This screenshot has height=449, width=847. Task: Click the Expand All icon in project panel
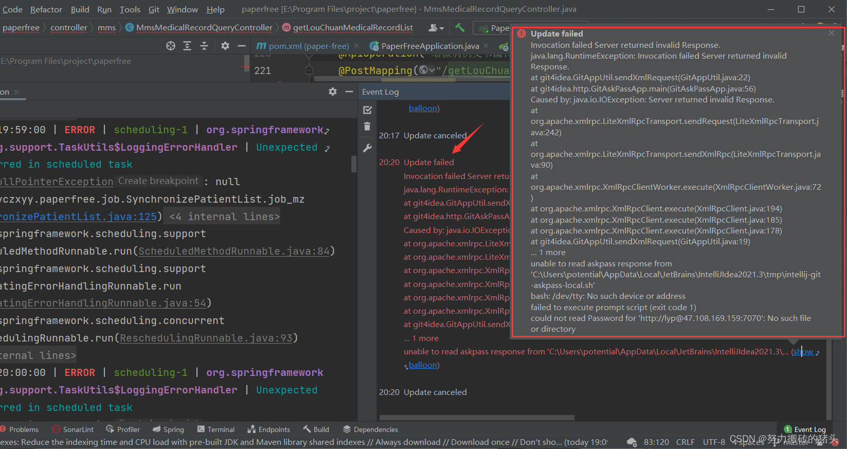point(187,46)
